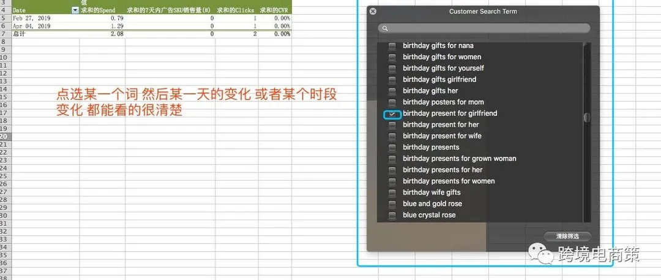
Task: Check 'birthday wife gifts' checkbox
Action: [x=392, y=193]
